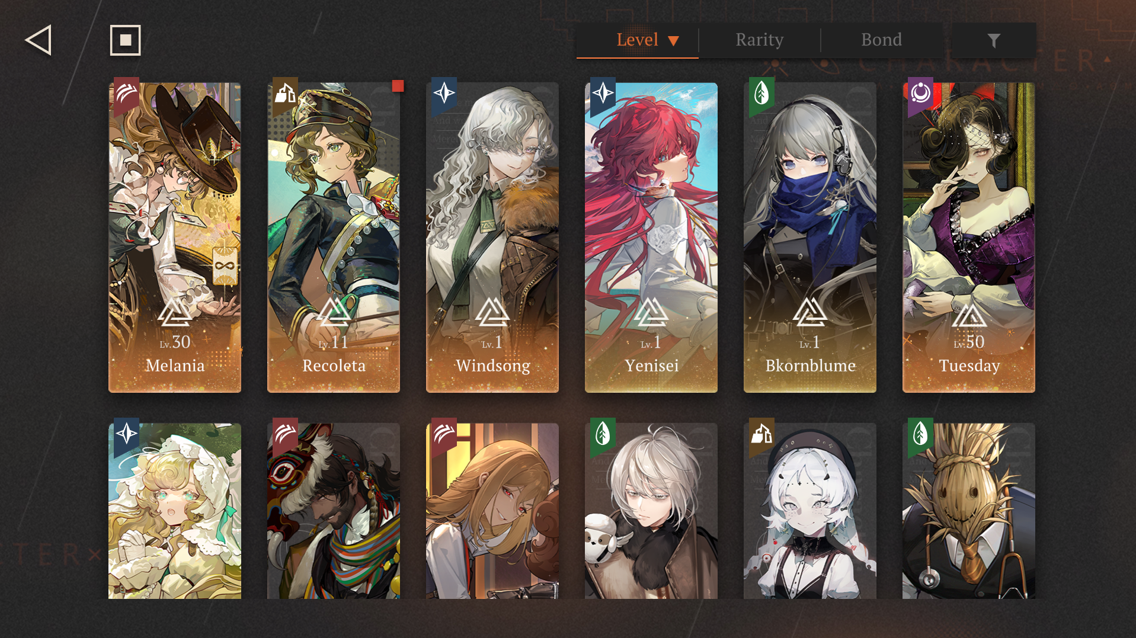Toggle the square view mode button
1136x638 pixels.
(x=125, y=40)
